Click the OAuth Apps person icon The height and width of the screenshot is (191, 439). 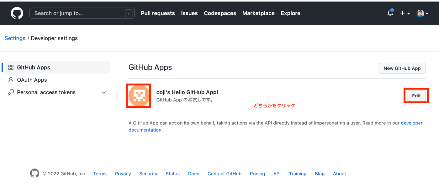pyautogui.click(x=11, y=80)
